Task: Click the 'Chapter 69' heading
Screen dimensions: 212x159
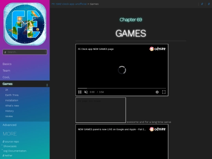Action: point(131,20)
